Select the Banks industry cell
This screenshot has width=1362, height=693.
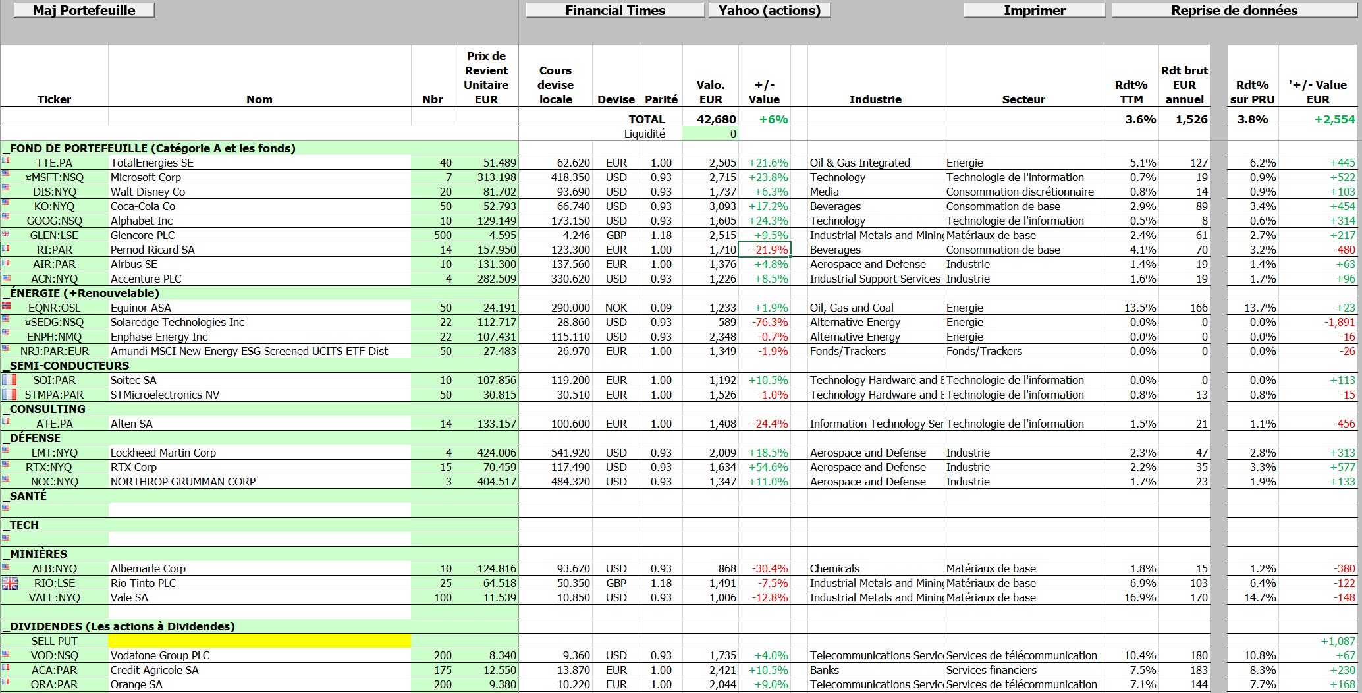tap(875, 670)
